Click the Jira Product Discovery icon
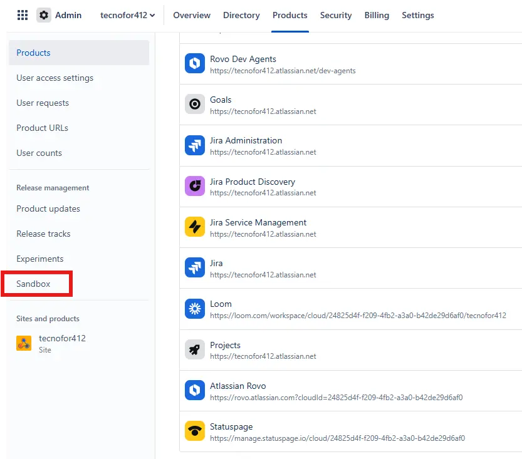 click(x=195, y=186)
